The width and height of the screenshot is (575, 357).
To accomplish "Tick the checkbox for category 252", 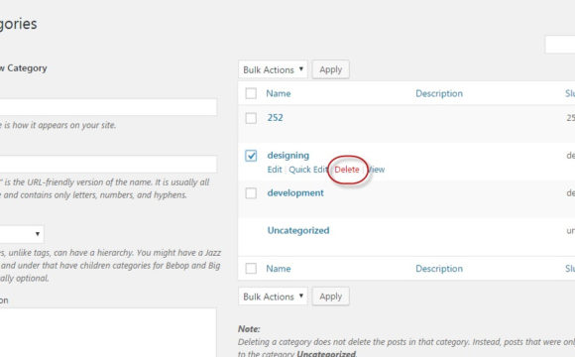I will [251, 118].
